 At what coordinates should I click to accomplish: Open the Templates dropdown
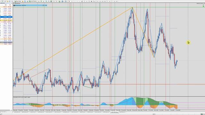[66, 1]
